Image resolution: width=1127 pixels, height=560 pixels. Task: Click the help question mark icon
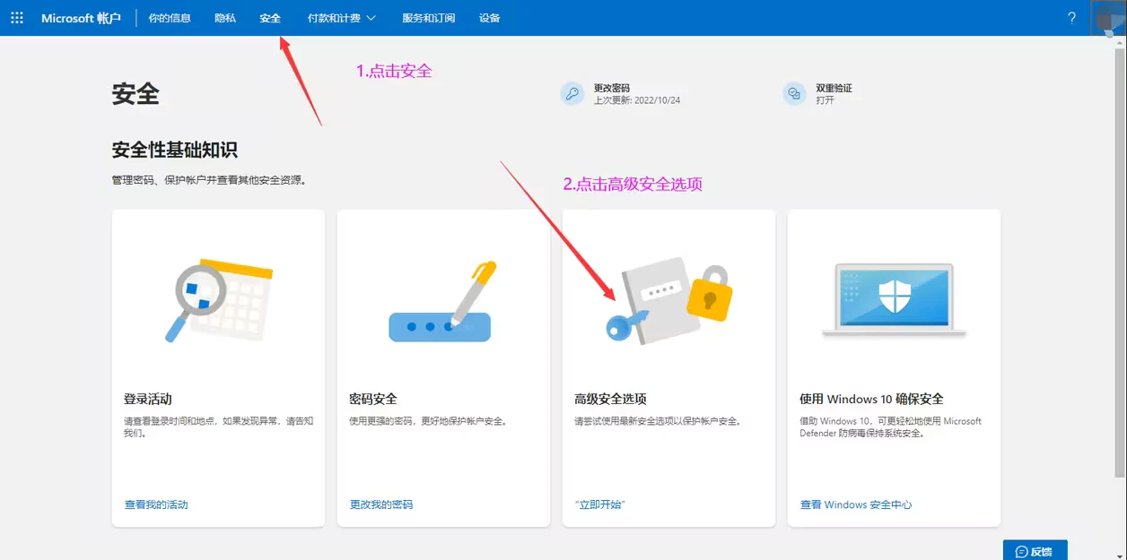click(1071, 18)
